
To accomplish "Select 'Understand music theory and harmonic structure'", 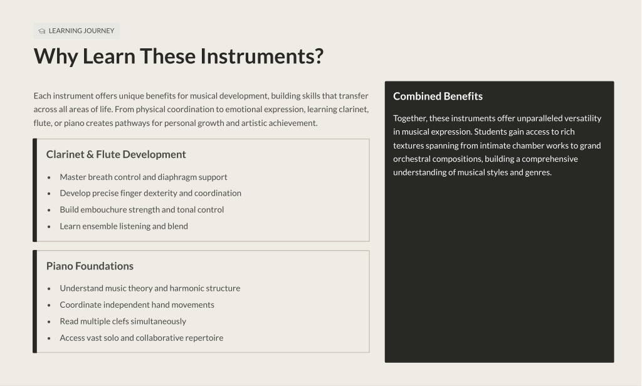I will click(150, 289).
